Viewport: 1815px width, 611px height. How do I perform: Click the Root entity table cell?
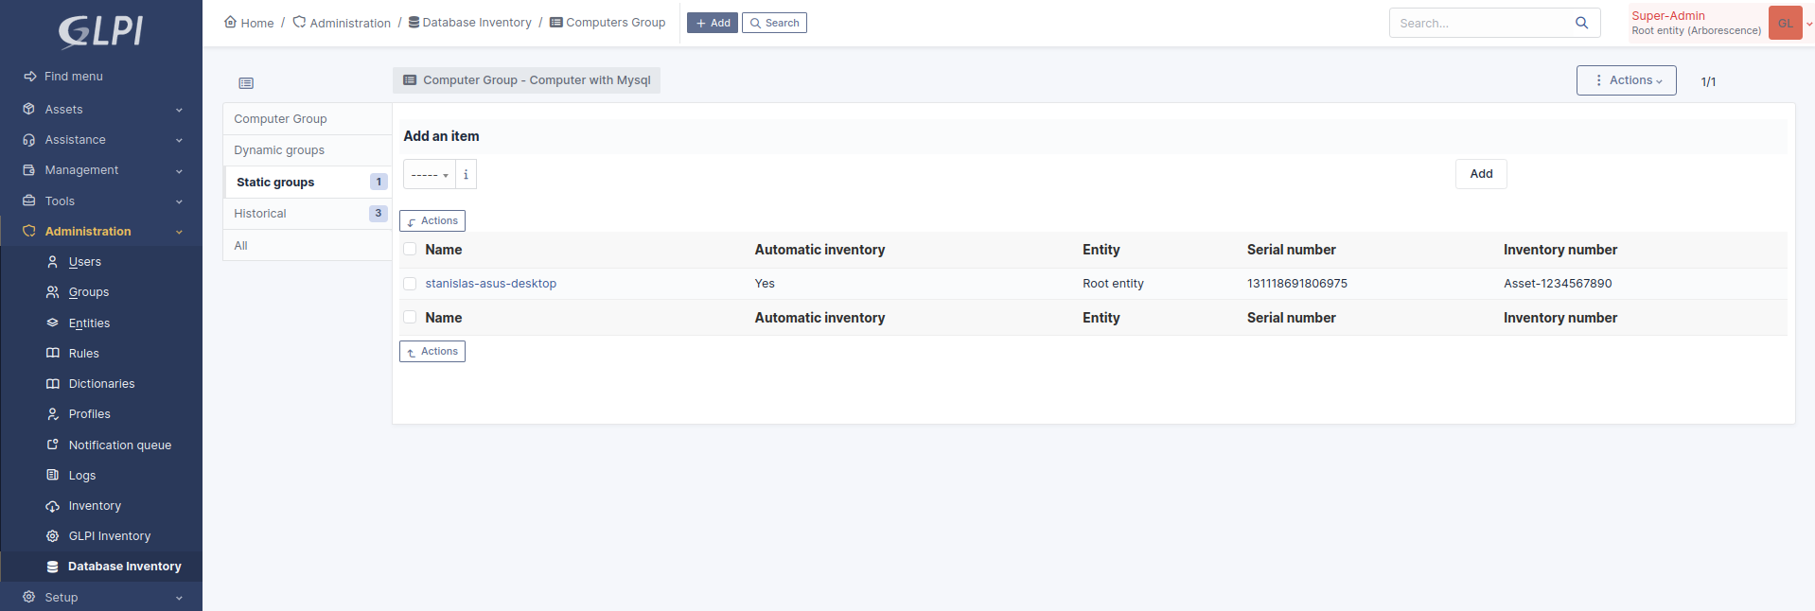tap(1113, 284)
